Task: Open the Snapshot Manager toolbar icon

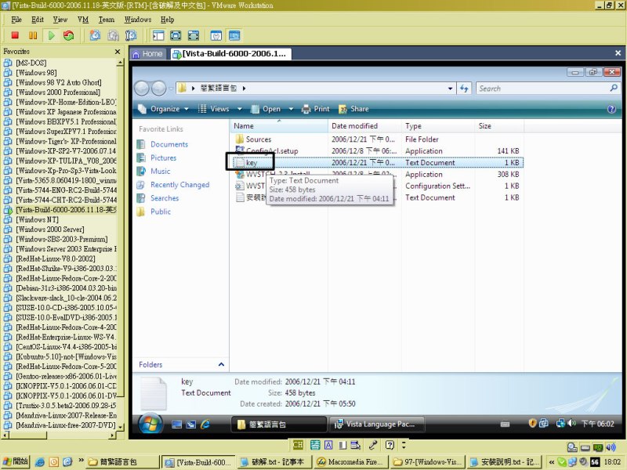Action: 131,35
